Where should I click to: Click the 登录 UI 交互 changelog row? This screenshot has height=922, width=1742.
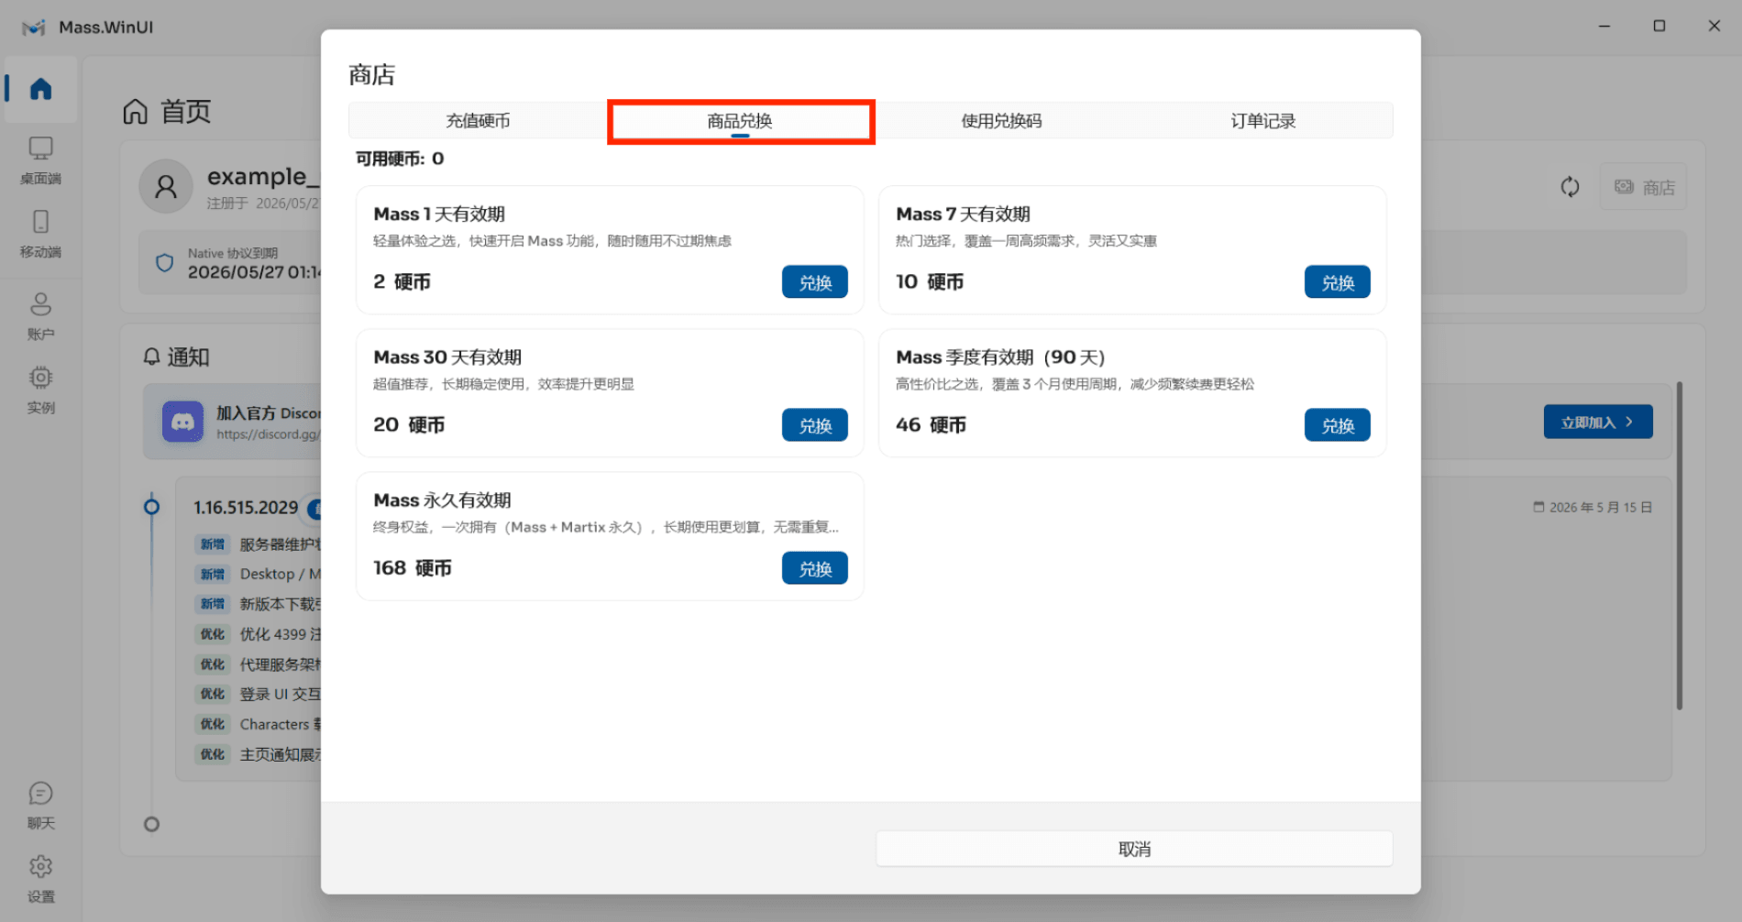[x=259, y=694]
